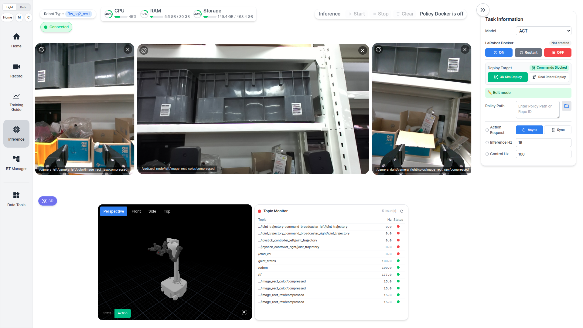Open the Record page
583x328 pixels.
tap(16, 71)
